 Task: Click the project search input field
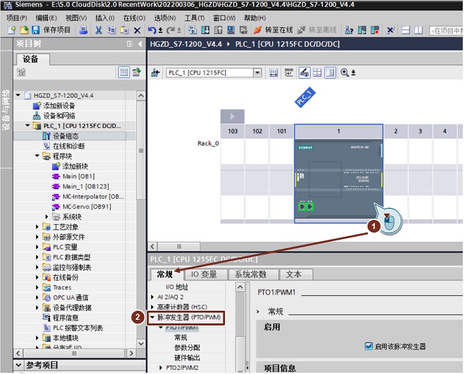(x=446, y=30)
